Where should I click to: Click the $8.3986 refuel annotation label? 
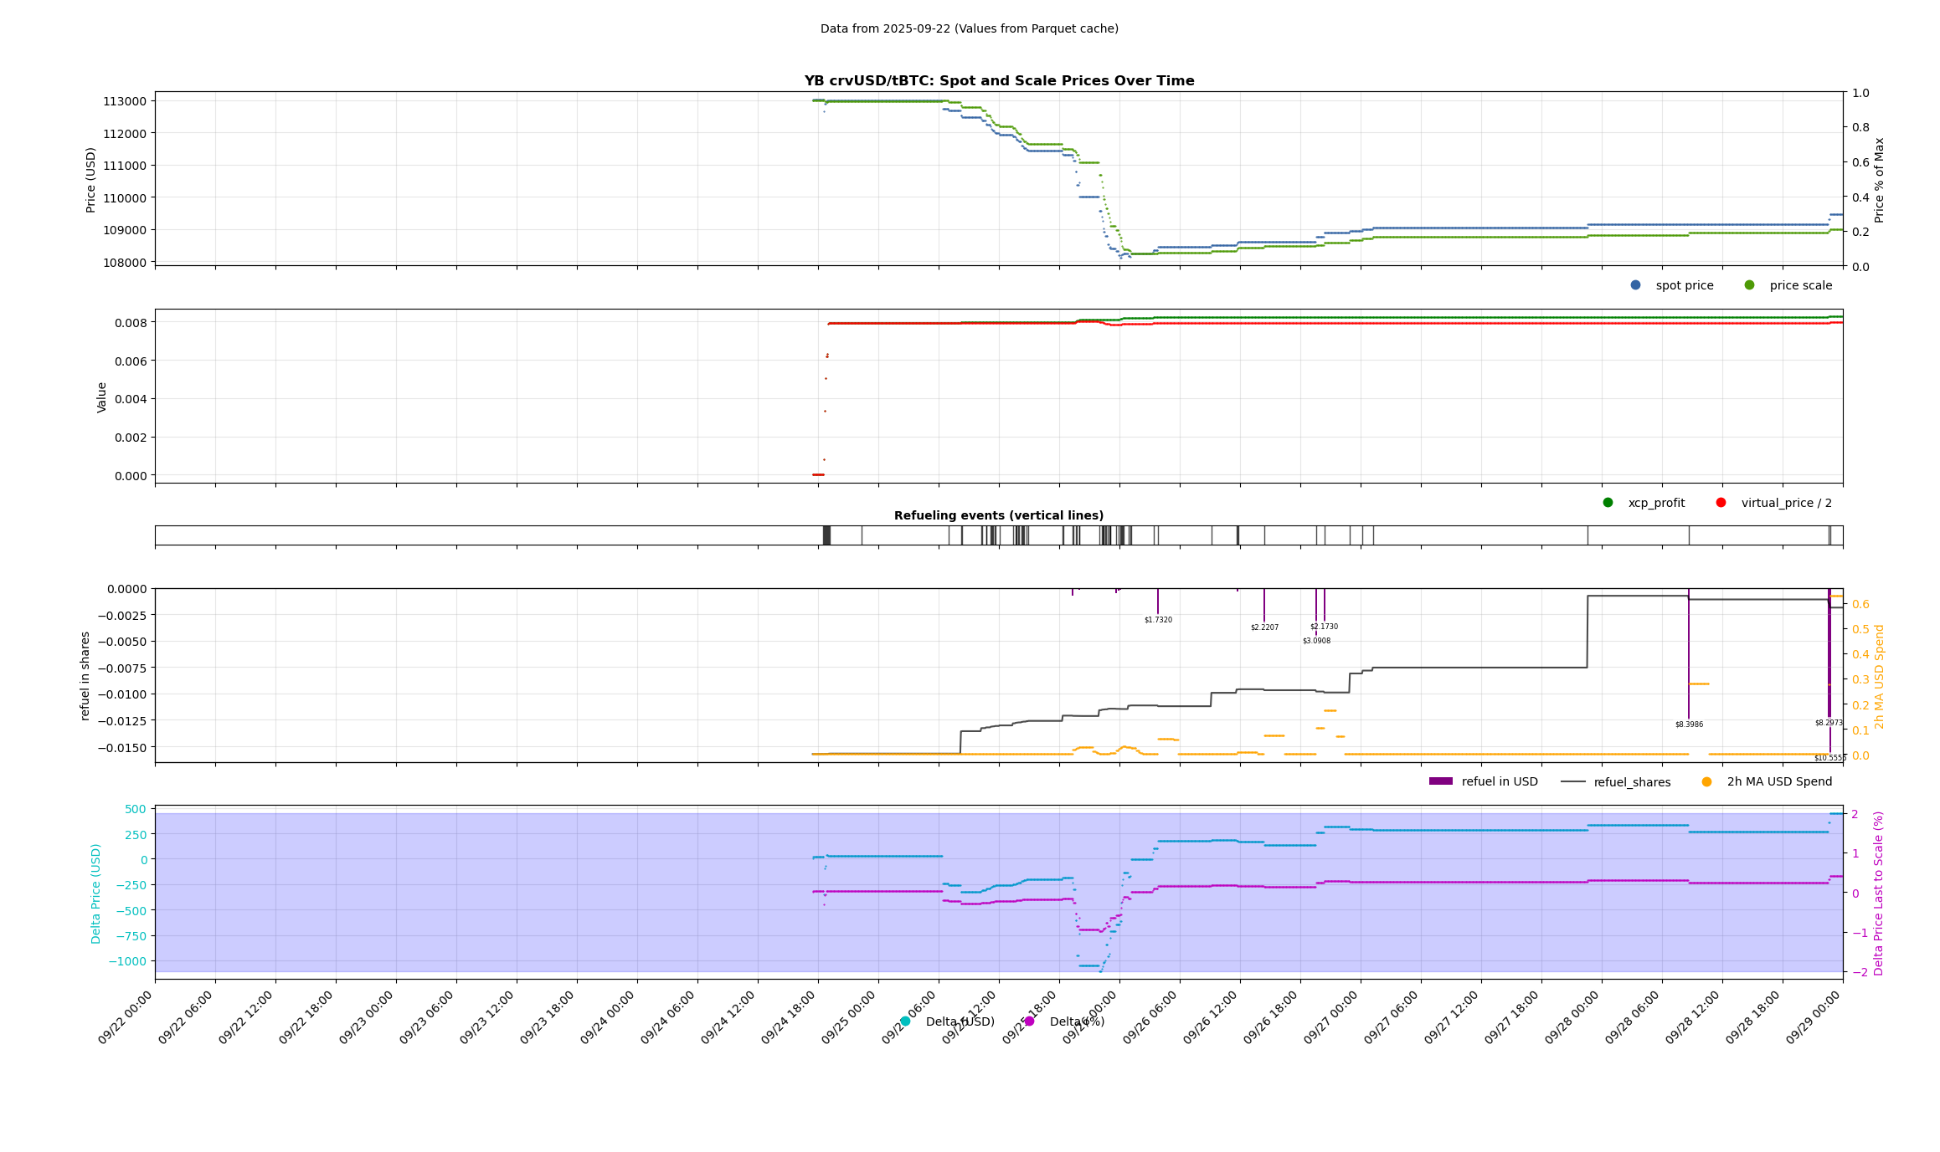click(x=1689, y=724)
